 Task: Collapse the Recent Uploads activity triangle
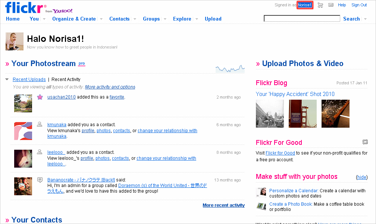(x=7, y=79)
